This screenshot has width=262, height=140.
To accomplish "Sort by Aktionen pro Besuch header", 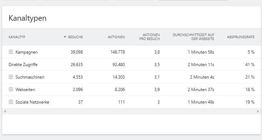I will pyautogui.click(x=150, y=37).
